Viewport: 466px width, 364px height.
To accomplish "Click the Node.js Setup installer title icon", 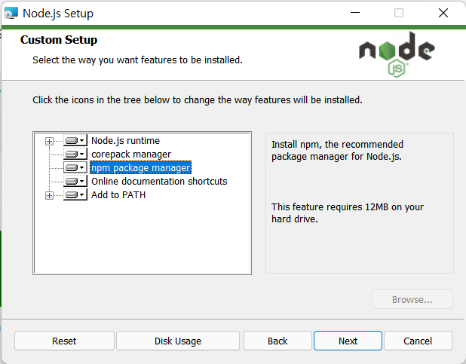I will click(x=11, y=13).
